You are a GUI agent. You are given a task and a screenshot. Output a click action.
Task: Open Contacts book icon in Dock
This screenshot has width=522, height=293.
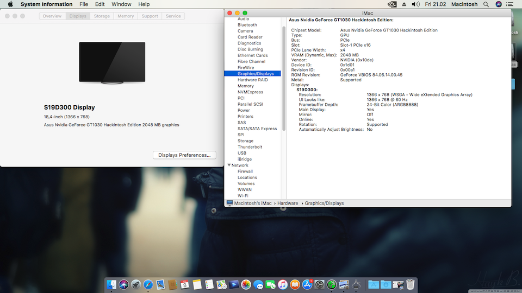tap(172, 285)
